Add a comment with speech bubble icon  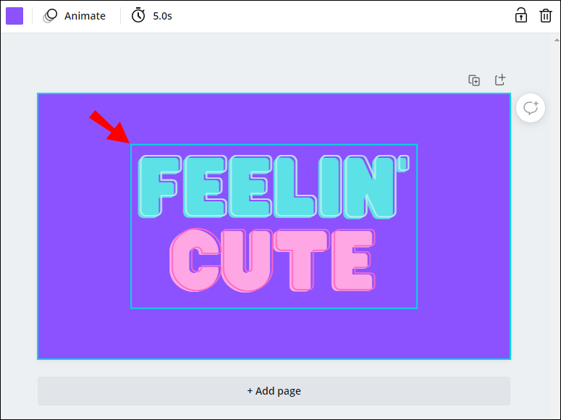pos(531,108)
